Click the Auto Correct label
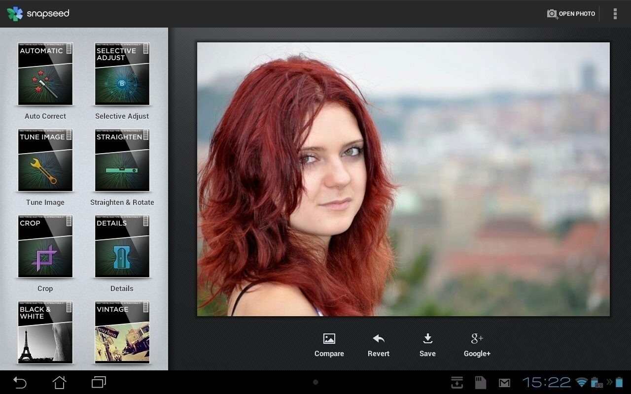 (x=45, y=116)
